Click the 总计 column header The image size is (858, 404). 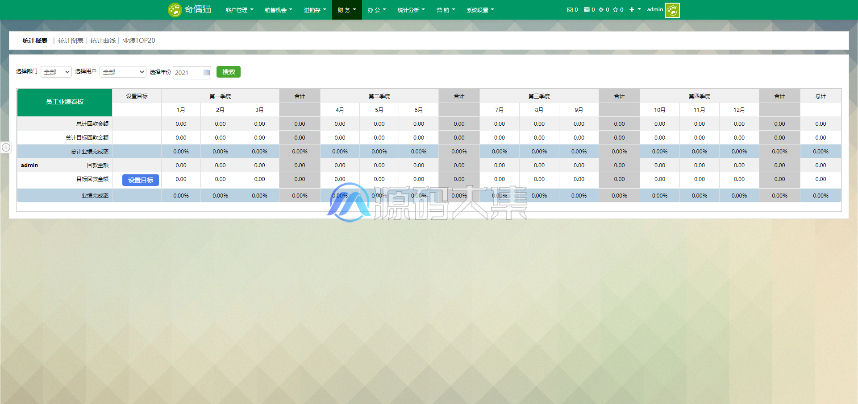tap(821, 96)
